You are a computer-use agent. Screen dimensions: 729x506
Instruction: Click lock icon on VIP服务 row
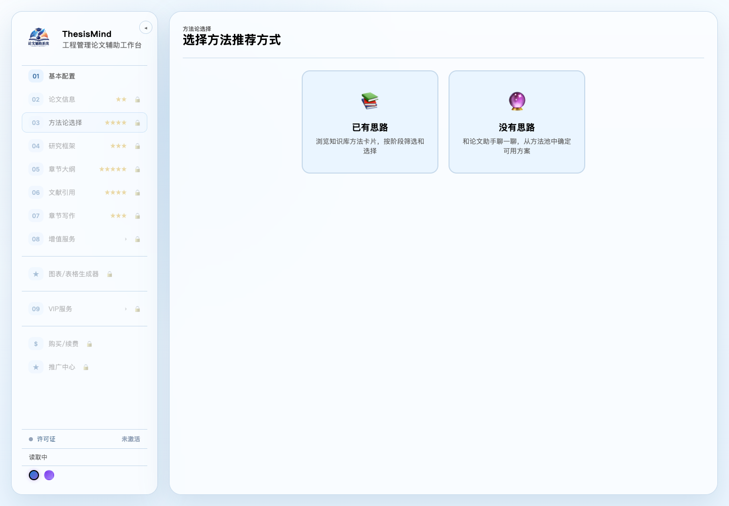(137, 309)
